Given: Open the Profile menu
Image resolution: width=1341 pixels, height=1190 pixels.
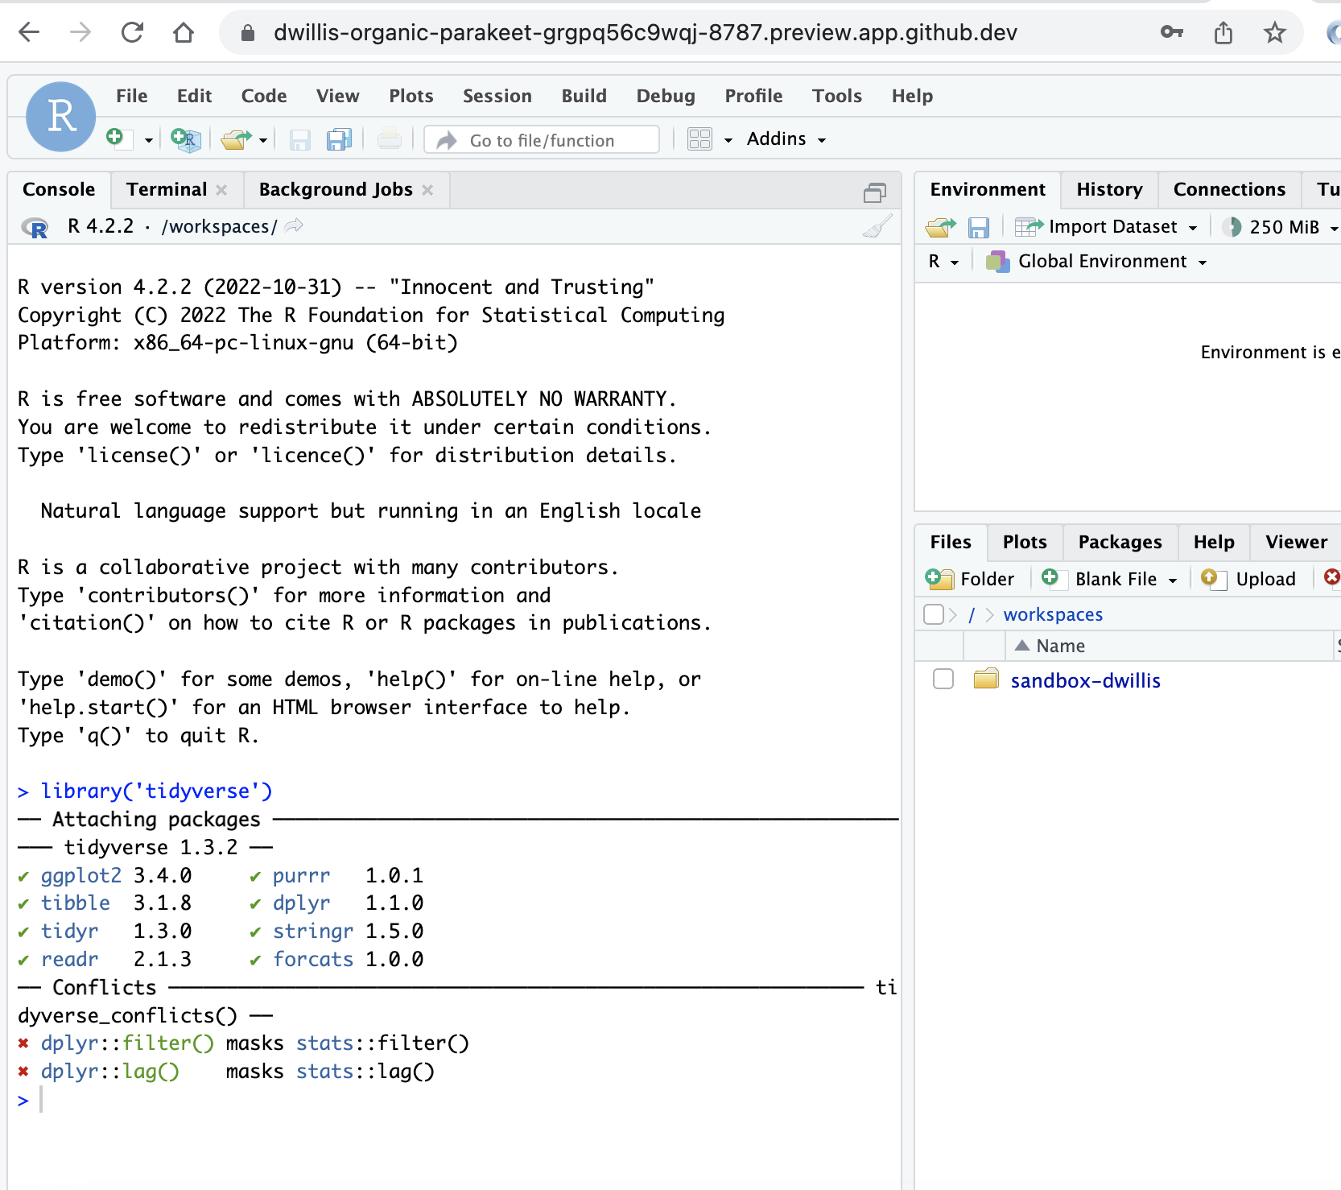Looking at the screenshot, I should click(x=753, y=96).
